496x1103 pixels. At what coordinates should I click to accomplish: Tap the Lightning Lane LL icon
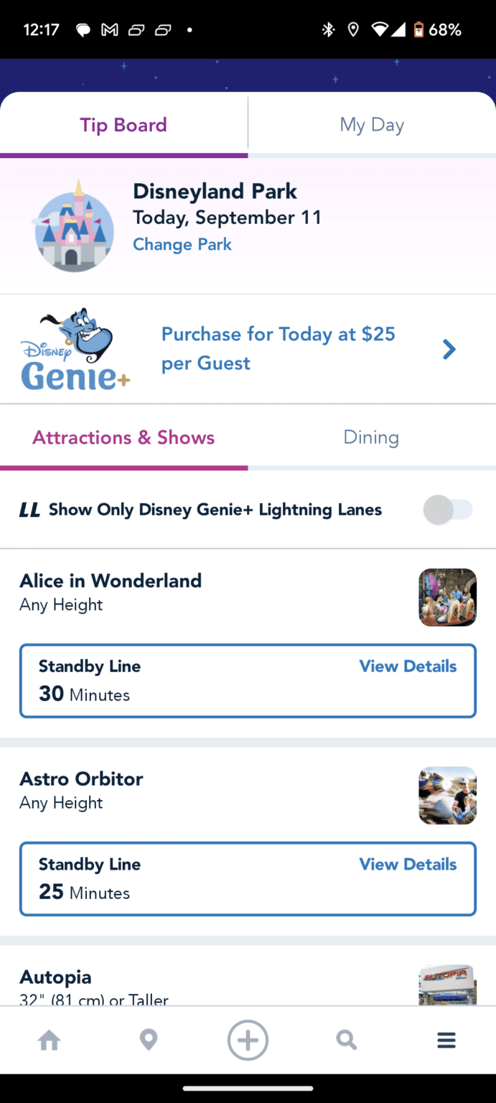[29, 510]
